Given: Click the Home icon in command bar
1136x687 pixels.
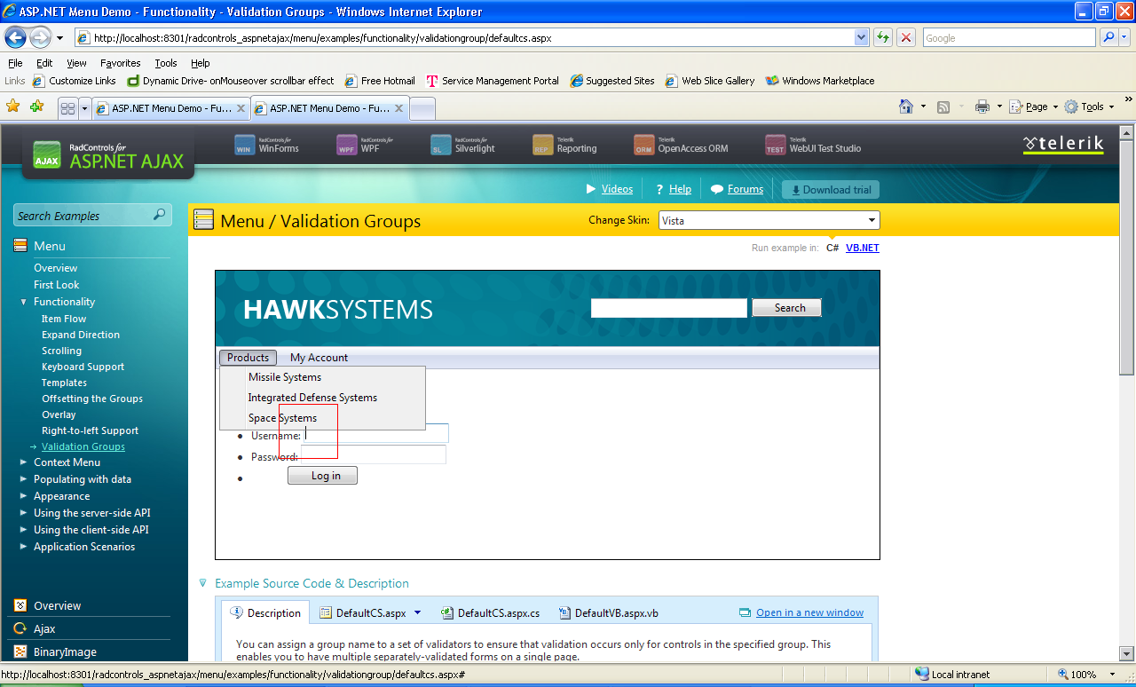Looking at the screenshot, I should [x=906, y=107].
